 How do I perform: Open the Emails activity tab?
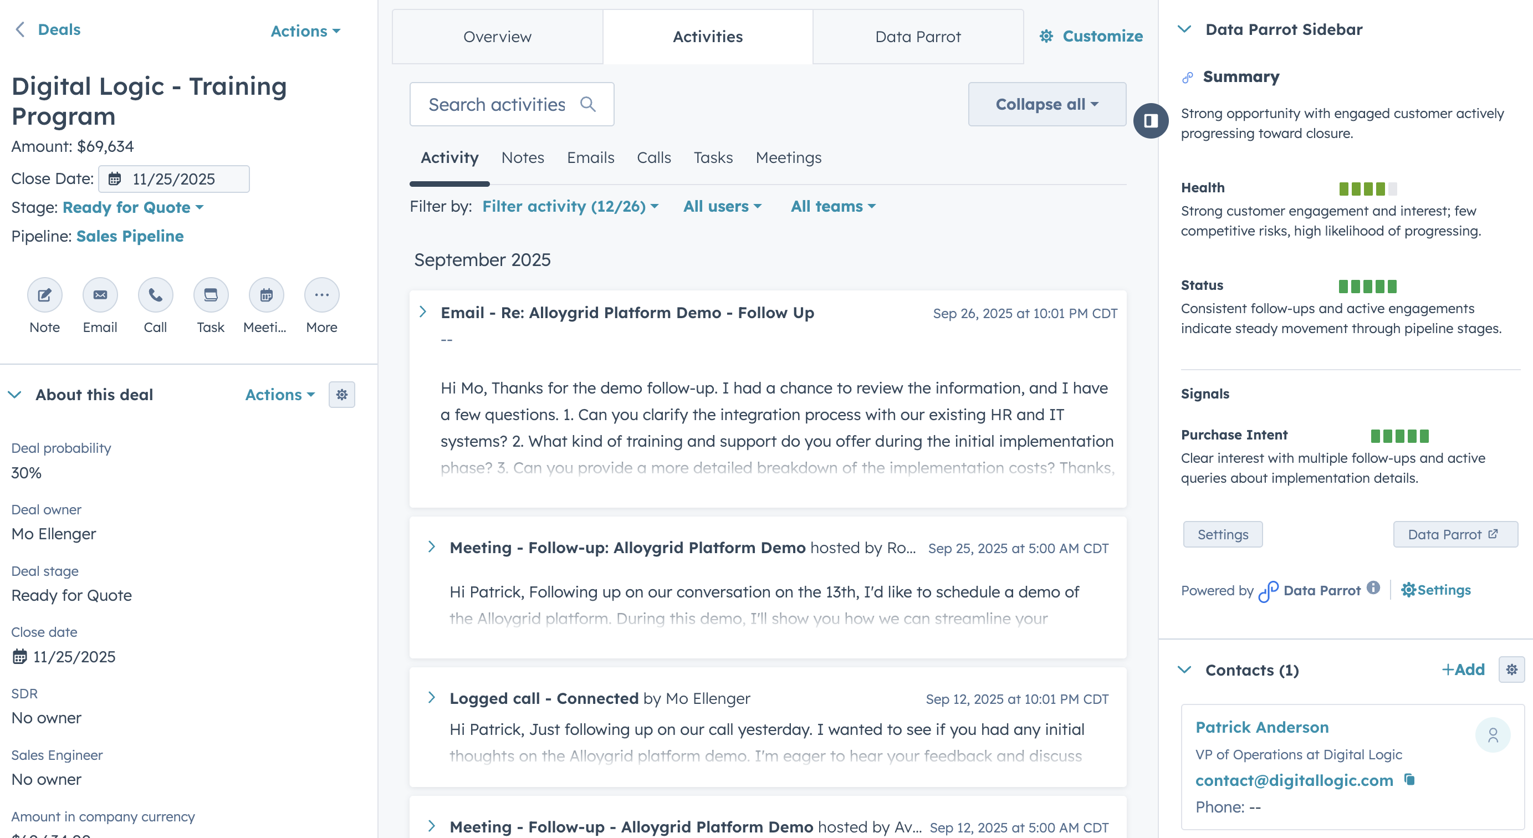pyautogui.click(x=590, y=158)
